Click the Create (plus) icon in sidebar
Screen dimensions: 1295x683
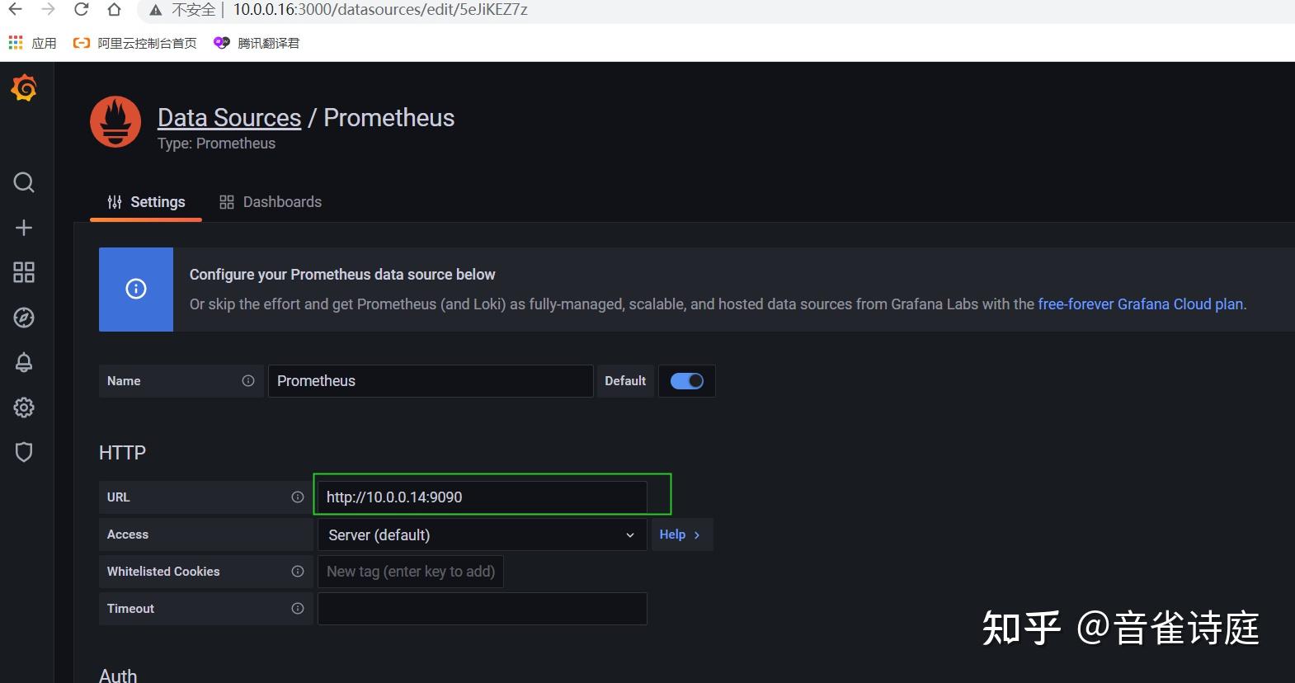24,228
